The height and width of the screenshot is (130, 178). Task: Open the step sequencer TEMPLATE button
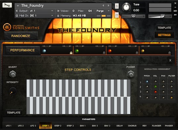(14, 113)
